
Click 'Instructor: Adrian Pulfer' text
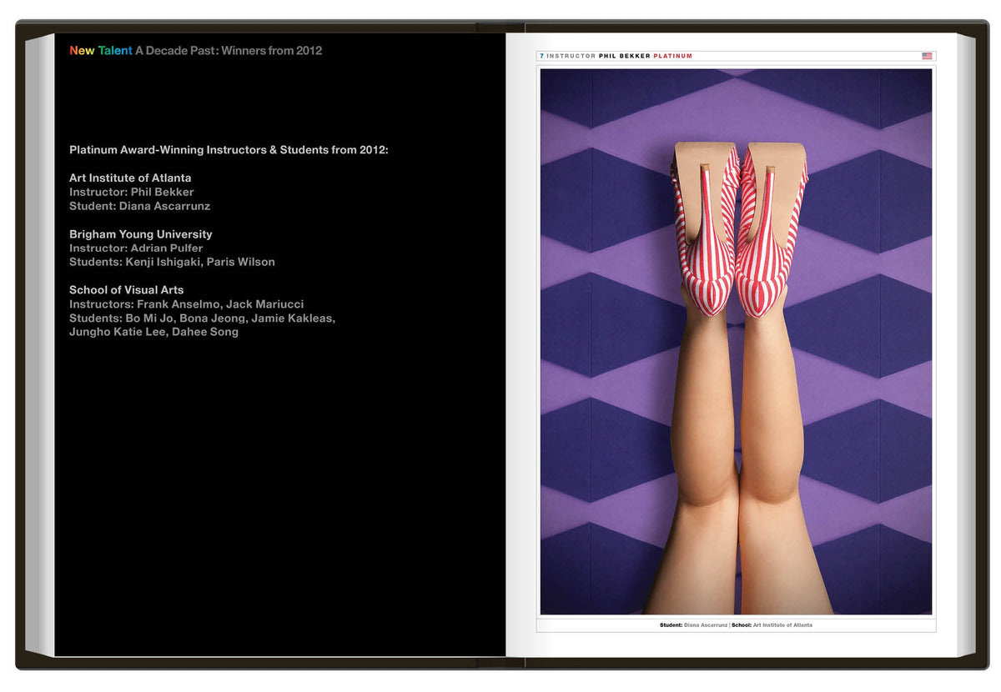click(136, 248)
